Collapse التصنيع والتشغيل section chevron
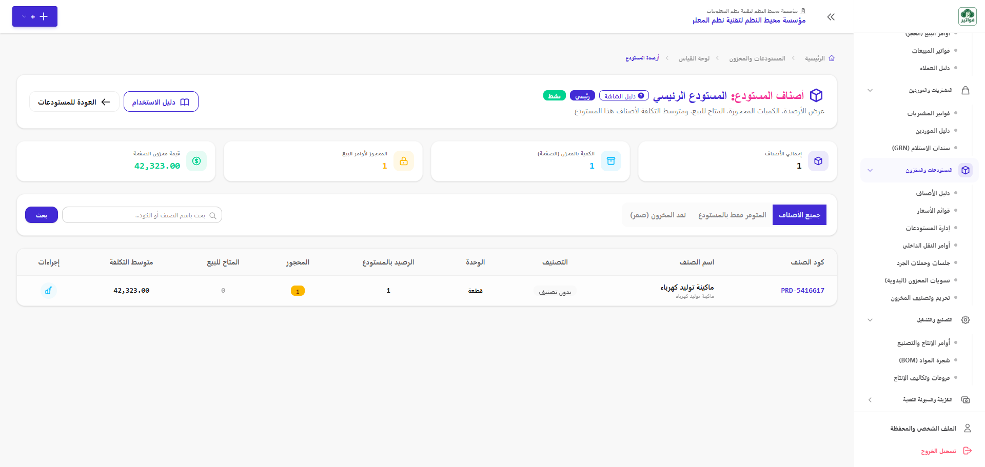Image resolution: width=985 pixels, height=467 pixels. pos(870,320)
